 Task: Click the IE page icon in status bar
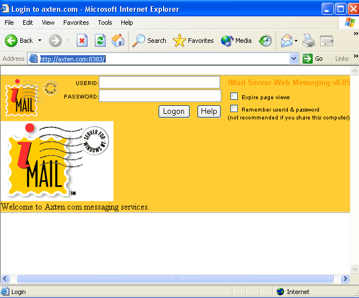click(x=5, y=292)
